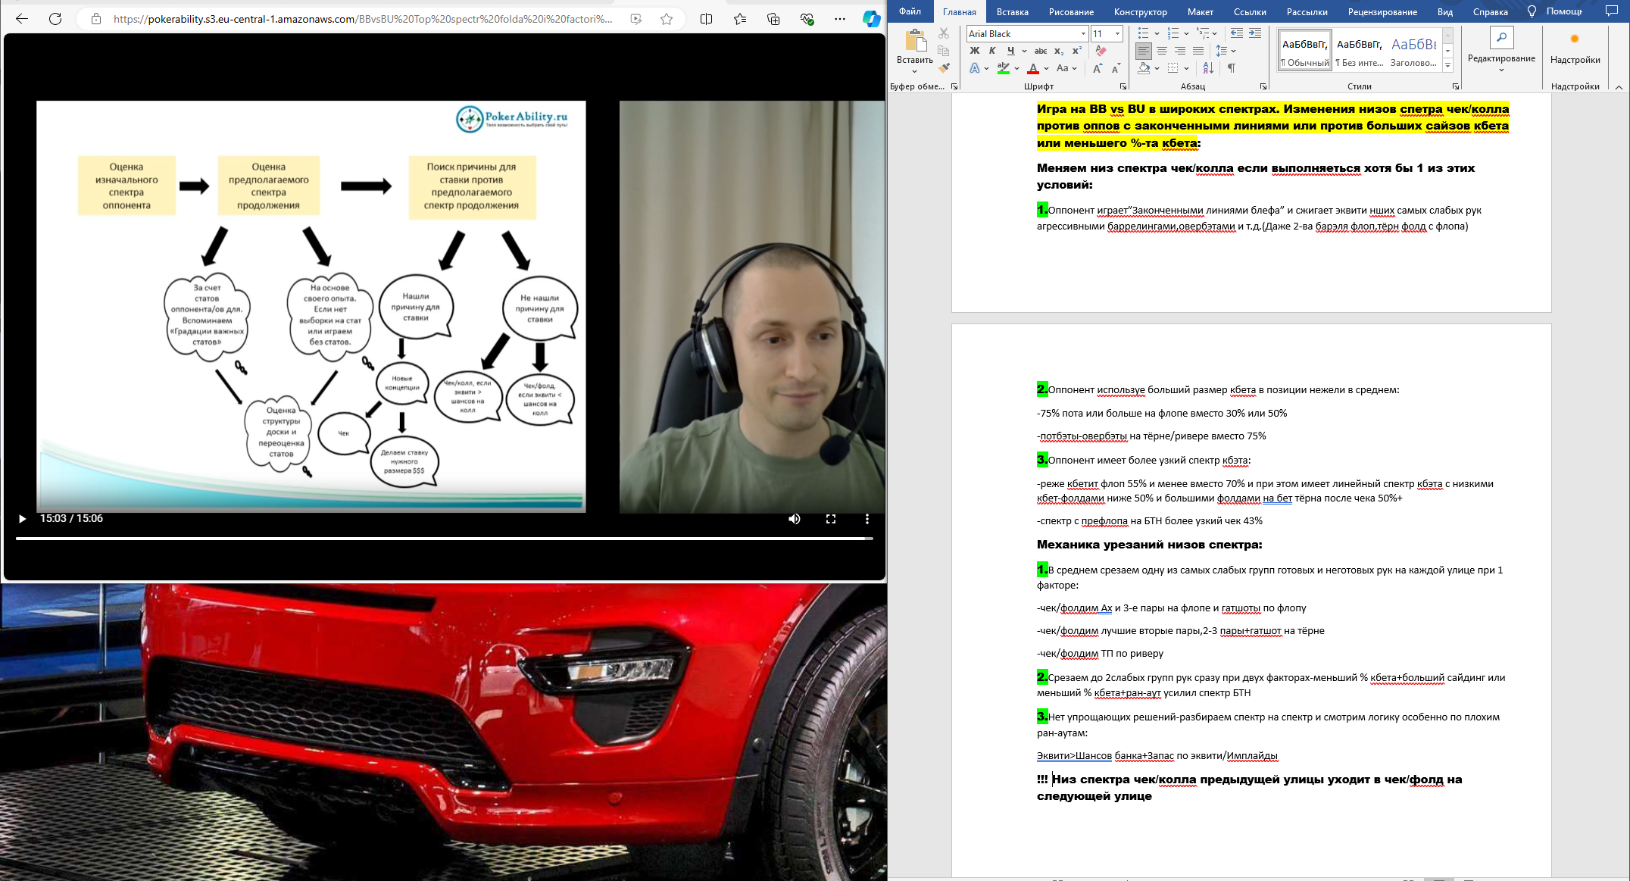Copy selection using copy icon
Screen dimensions: 1630x881
click(x=944, y=51)
